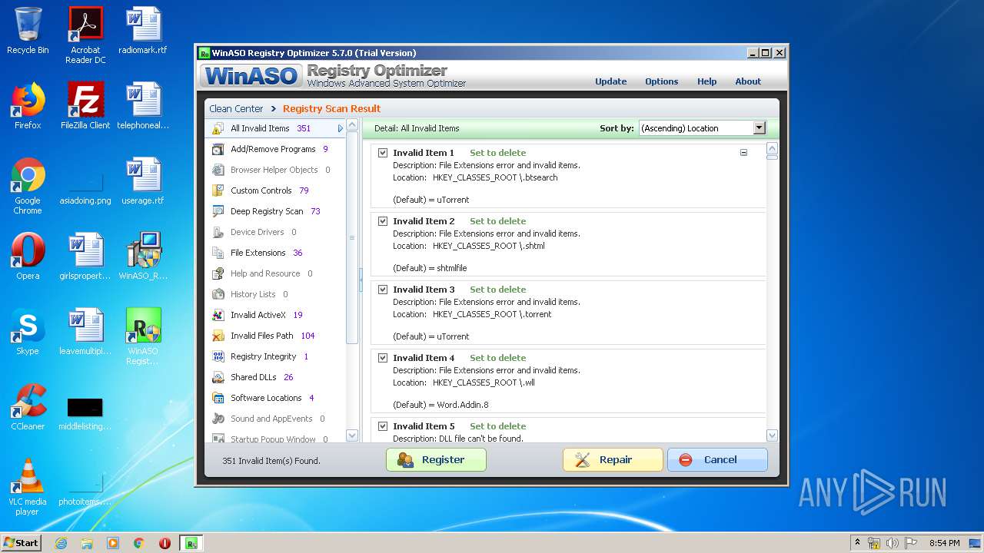Show hidden system tray icons

857,543
